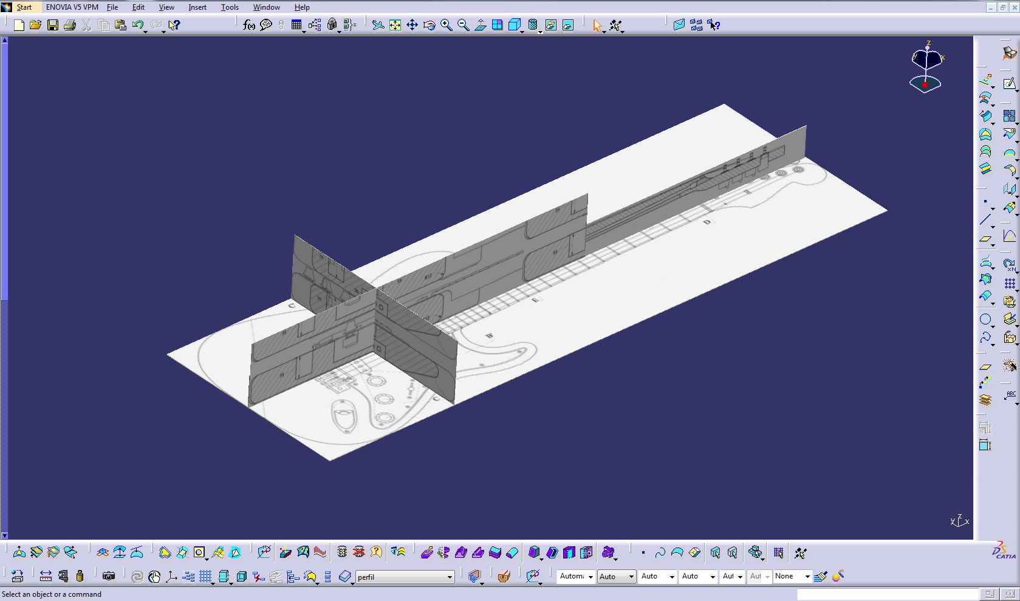Open the ENOVIA V5 VPM menu
1020x601 pixels.
click(72, 7)
